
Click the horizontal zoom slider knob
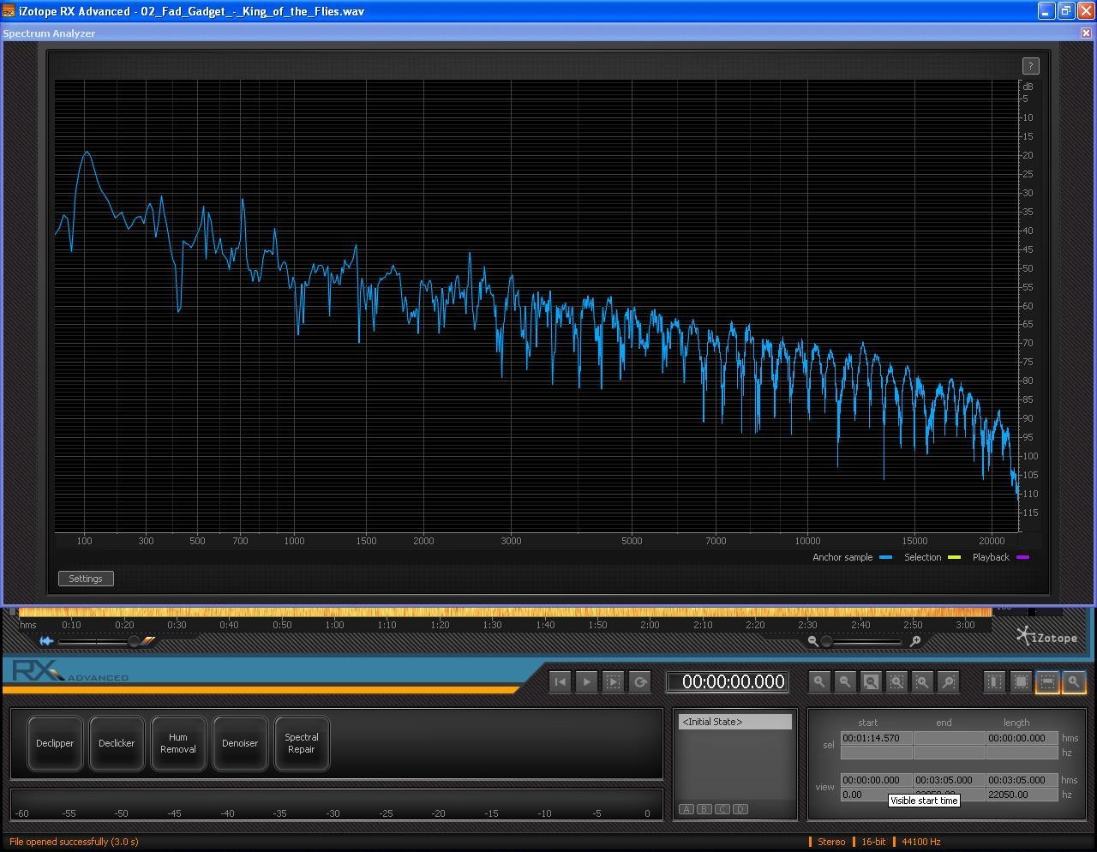[x=826, y=641]
